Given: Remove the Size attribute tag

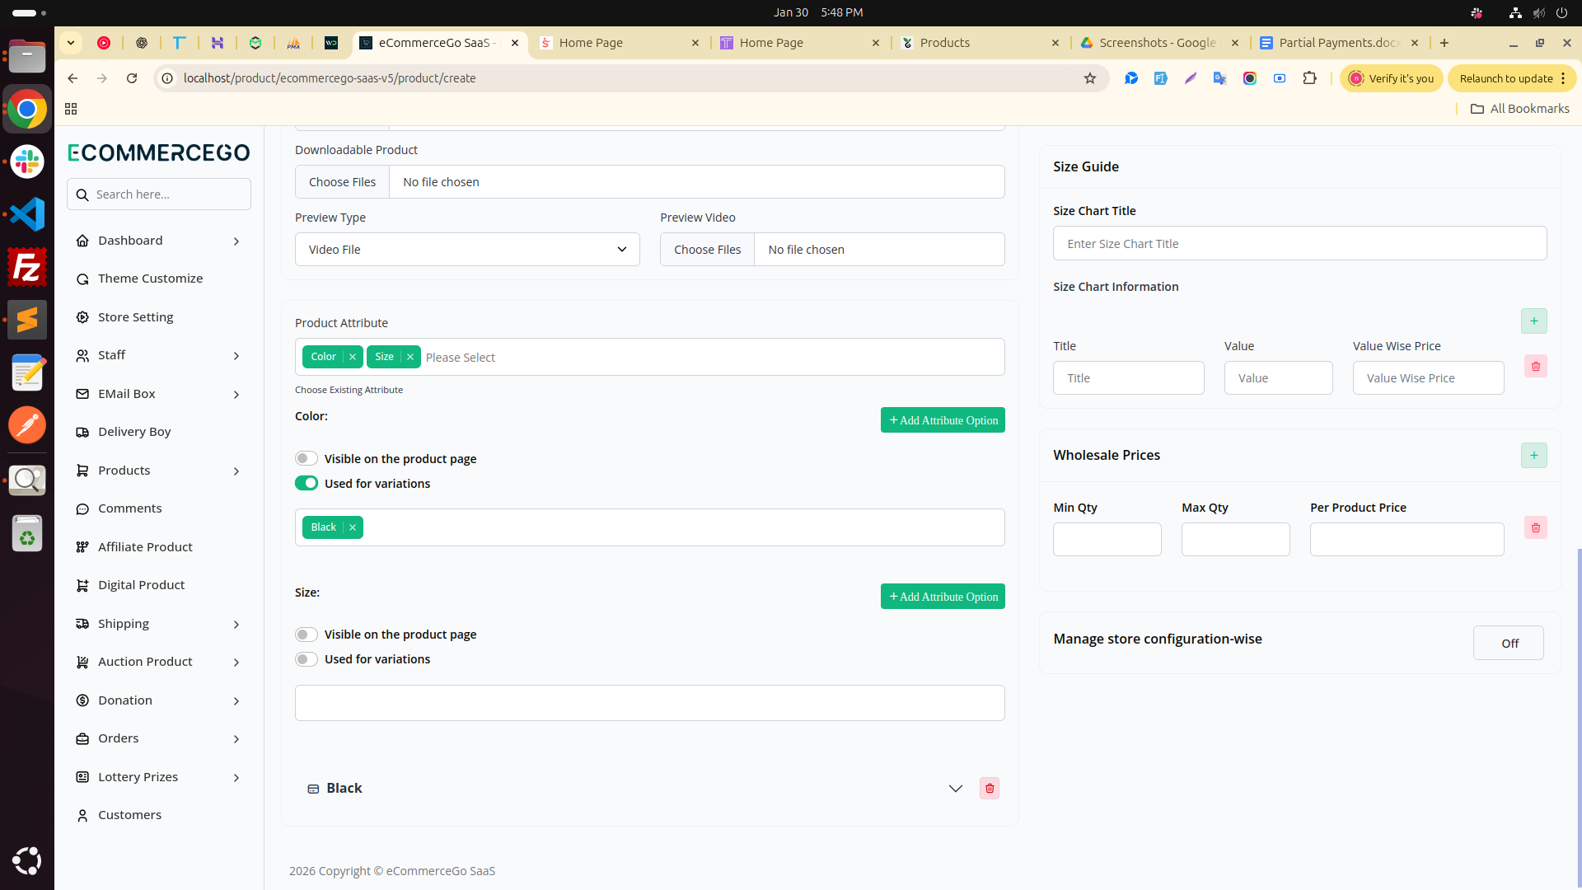Looking at the screenshot, I should point(410,357).
